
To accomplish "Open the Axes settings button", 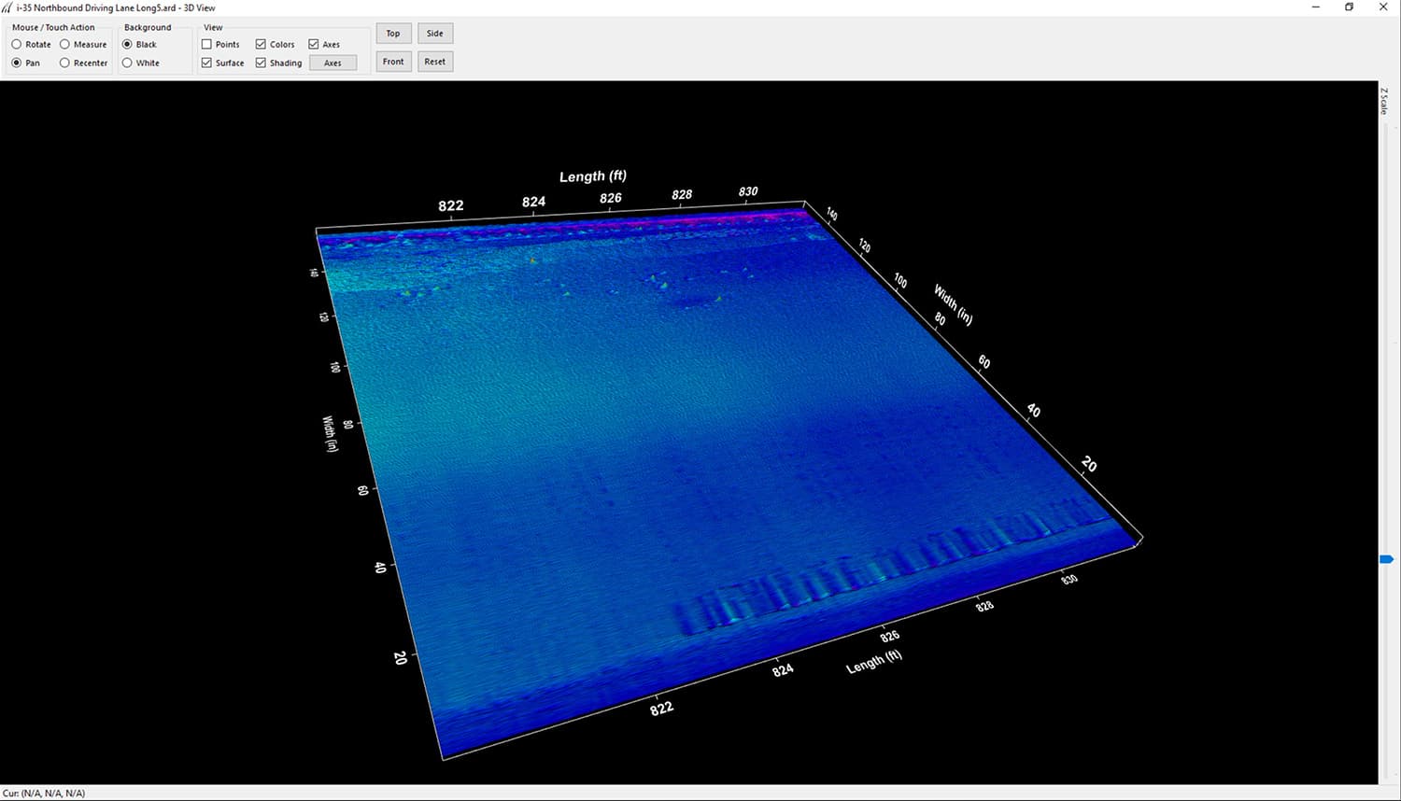I will click(x=333, y=63).
